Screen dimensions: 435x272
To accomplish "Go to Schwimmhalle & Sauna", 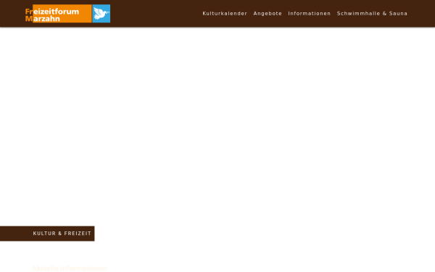I will [372, 13].
